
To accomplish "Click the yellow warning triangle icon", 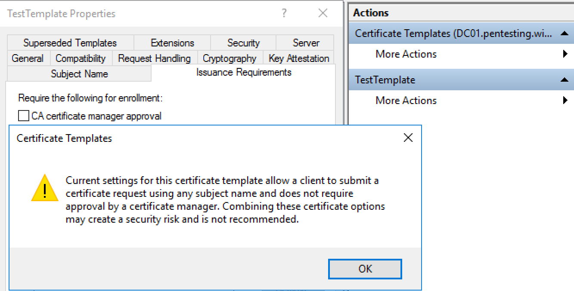I will (45, 188).
